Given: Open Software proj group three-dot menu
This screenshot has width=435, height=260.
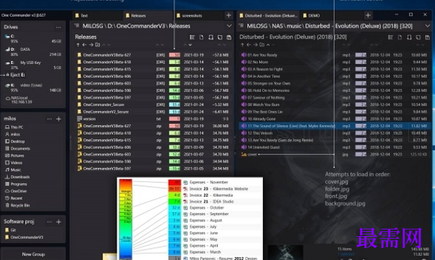Looking at the screenshot, I should point(49,222).
